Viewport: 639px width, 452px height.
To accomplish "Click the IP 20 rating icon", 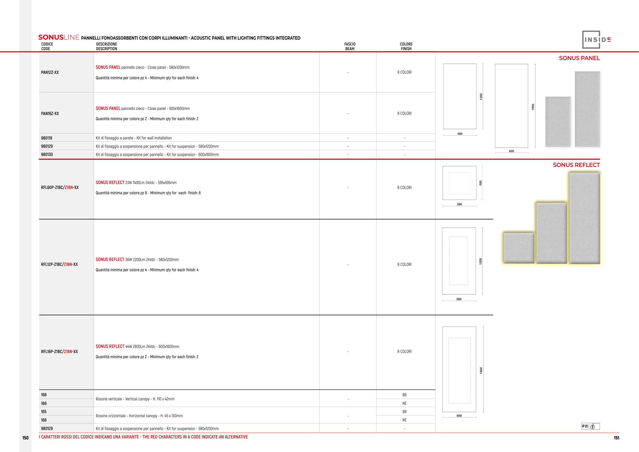I will point(585,426).
